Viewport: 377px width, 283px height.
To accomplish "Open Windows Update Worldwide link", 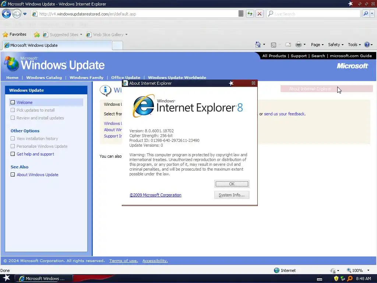I will pyautogui.click(x=177, y=77).
